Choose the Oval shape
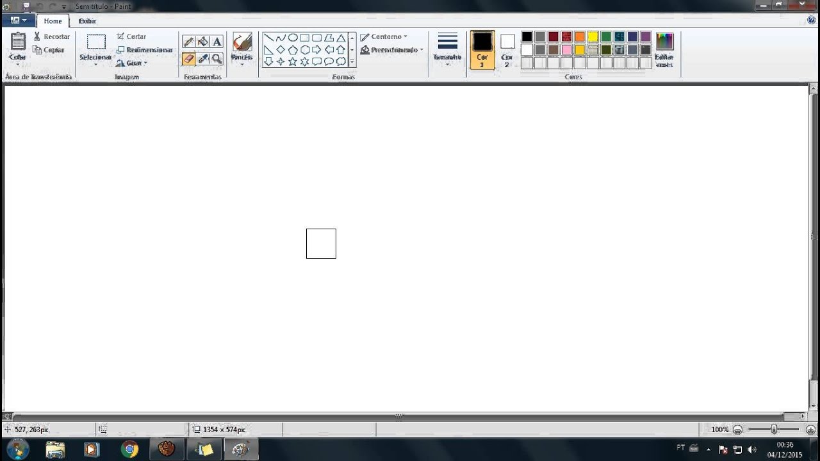The height and width of the screenshot is (461, 820). click(293, 38)
